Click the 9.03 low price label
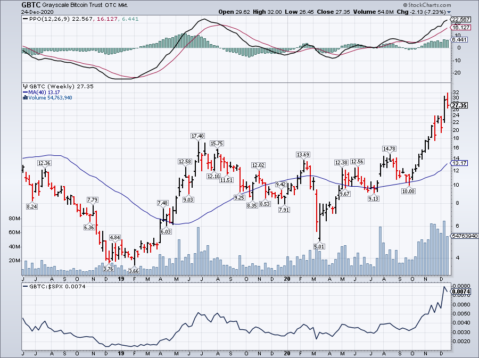The height and width of the screenshot is (358, 479). 188,199
